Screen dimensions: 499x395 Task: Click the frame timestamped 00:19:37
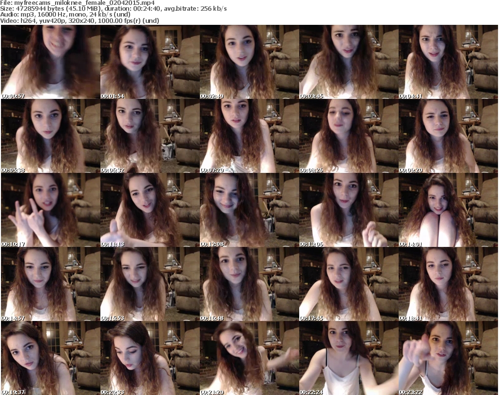pos(51,358)
